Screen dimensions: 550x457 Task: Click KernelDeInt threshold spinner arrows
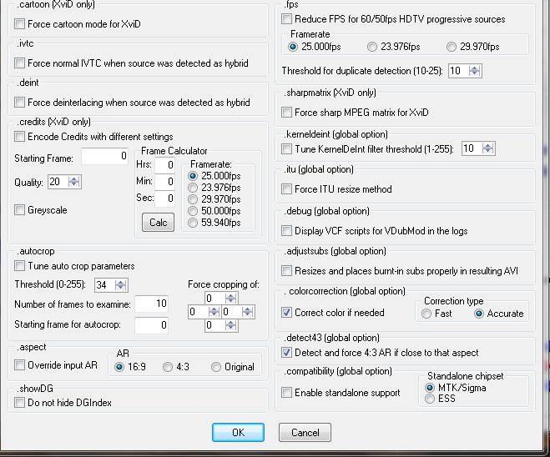coord(488,148)
